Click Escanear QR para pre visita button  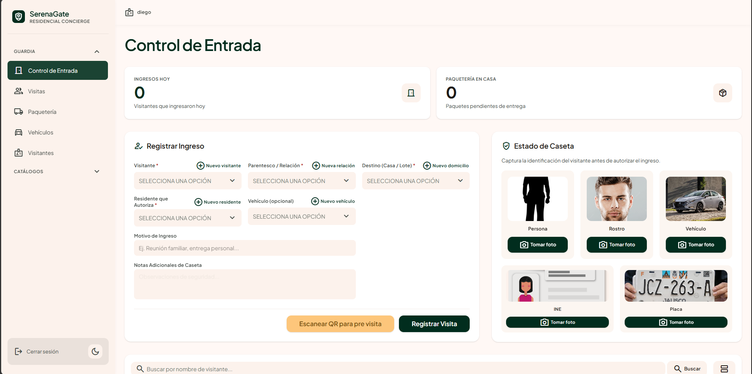click(340, 324)
